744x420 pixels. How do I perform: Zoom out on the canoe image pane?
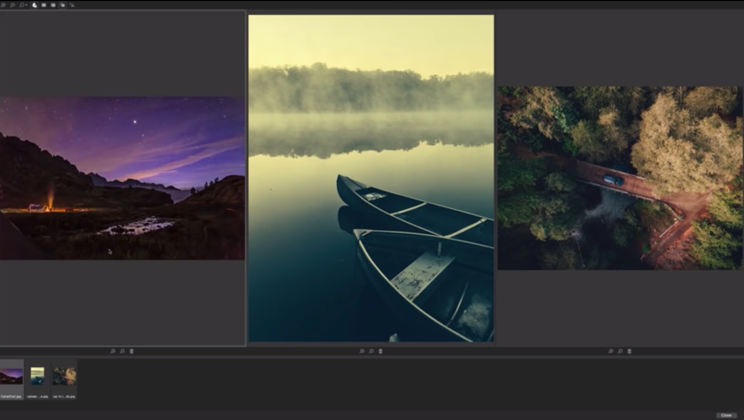371,351
